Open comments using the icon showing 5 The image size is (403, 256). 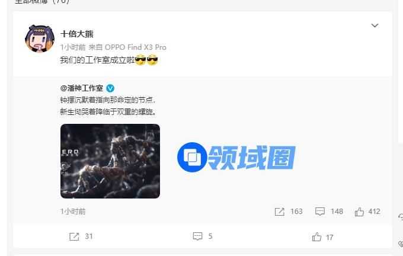click(197, 236)
